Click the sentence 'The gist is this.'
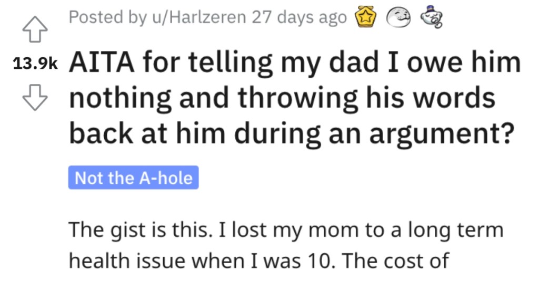Screen dimensions: 539x281 [138, 230]
